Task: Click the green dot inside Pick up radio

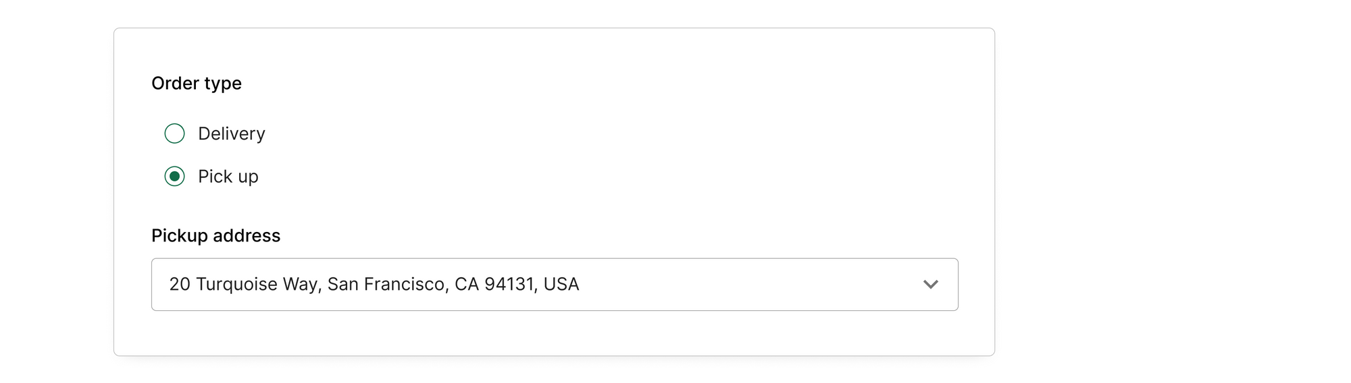Action: (174, 177)
